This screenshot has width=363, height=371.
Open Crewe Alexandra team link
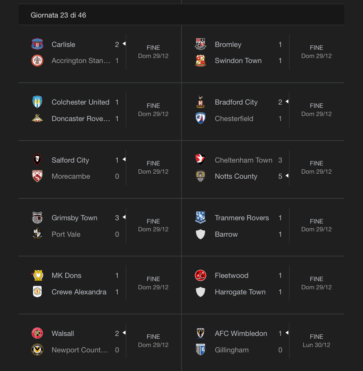coord(79,292)
